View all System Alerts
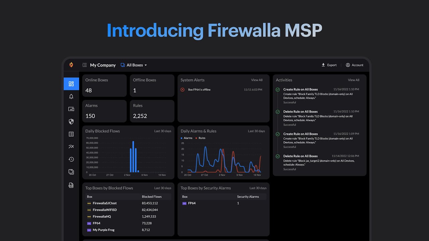The image size is (429, 241). point(257,80)
